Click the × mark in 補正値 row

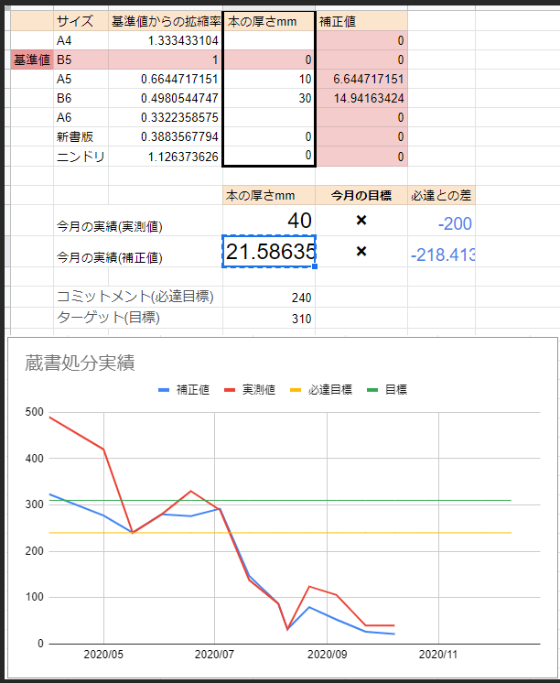point(361,252)
